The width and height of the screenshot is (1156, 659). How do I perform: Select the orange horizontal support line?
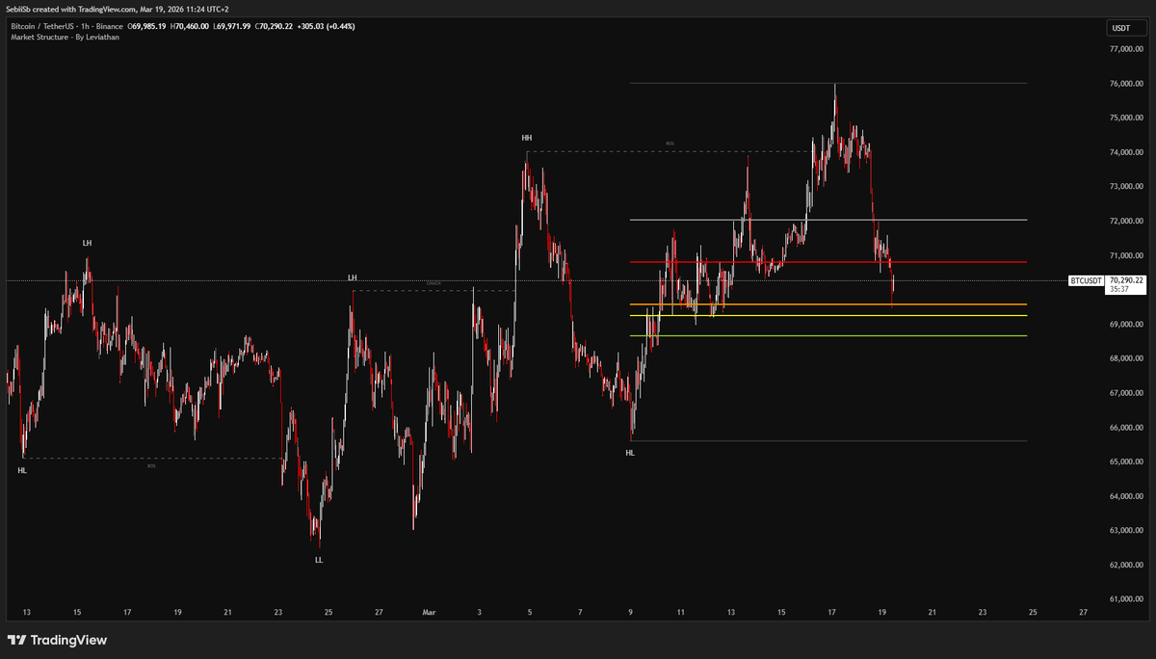click(828, 304)
